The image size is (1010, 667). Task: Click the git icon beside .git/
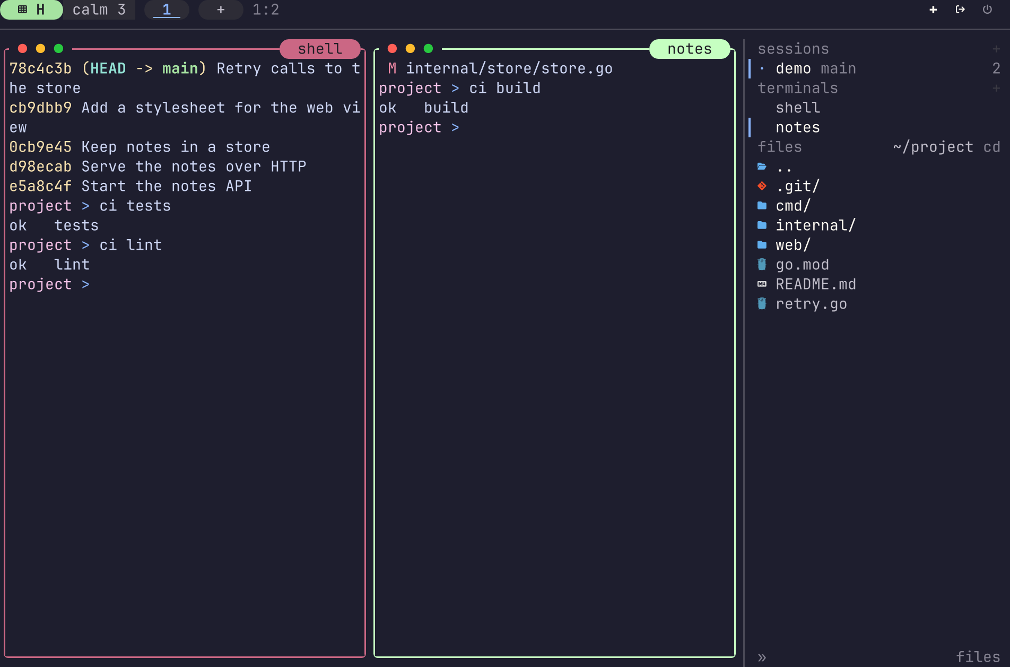coord(762,186)
